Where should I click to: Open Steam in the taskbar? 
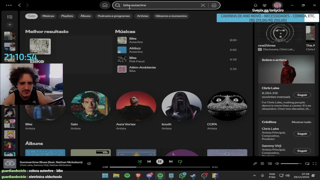click(193, 175)
